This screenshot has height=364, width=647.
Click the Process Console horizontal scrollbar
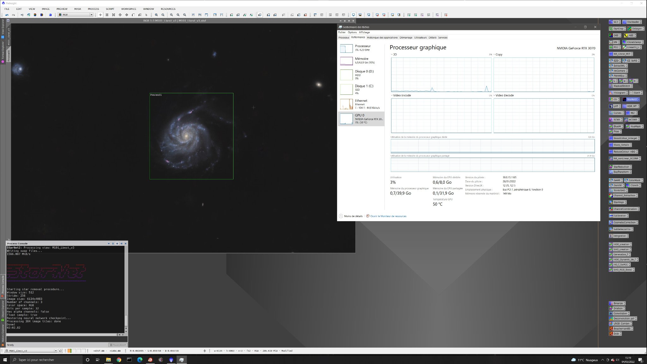[x=62, y=335]
